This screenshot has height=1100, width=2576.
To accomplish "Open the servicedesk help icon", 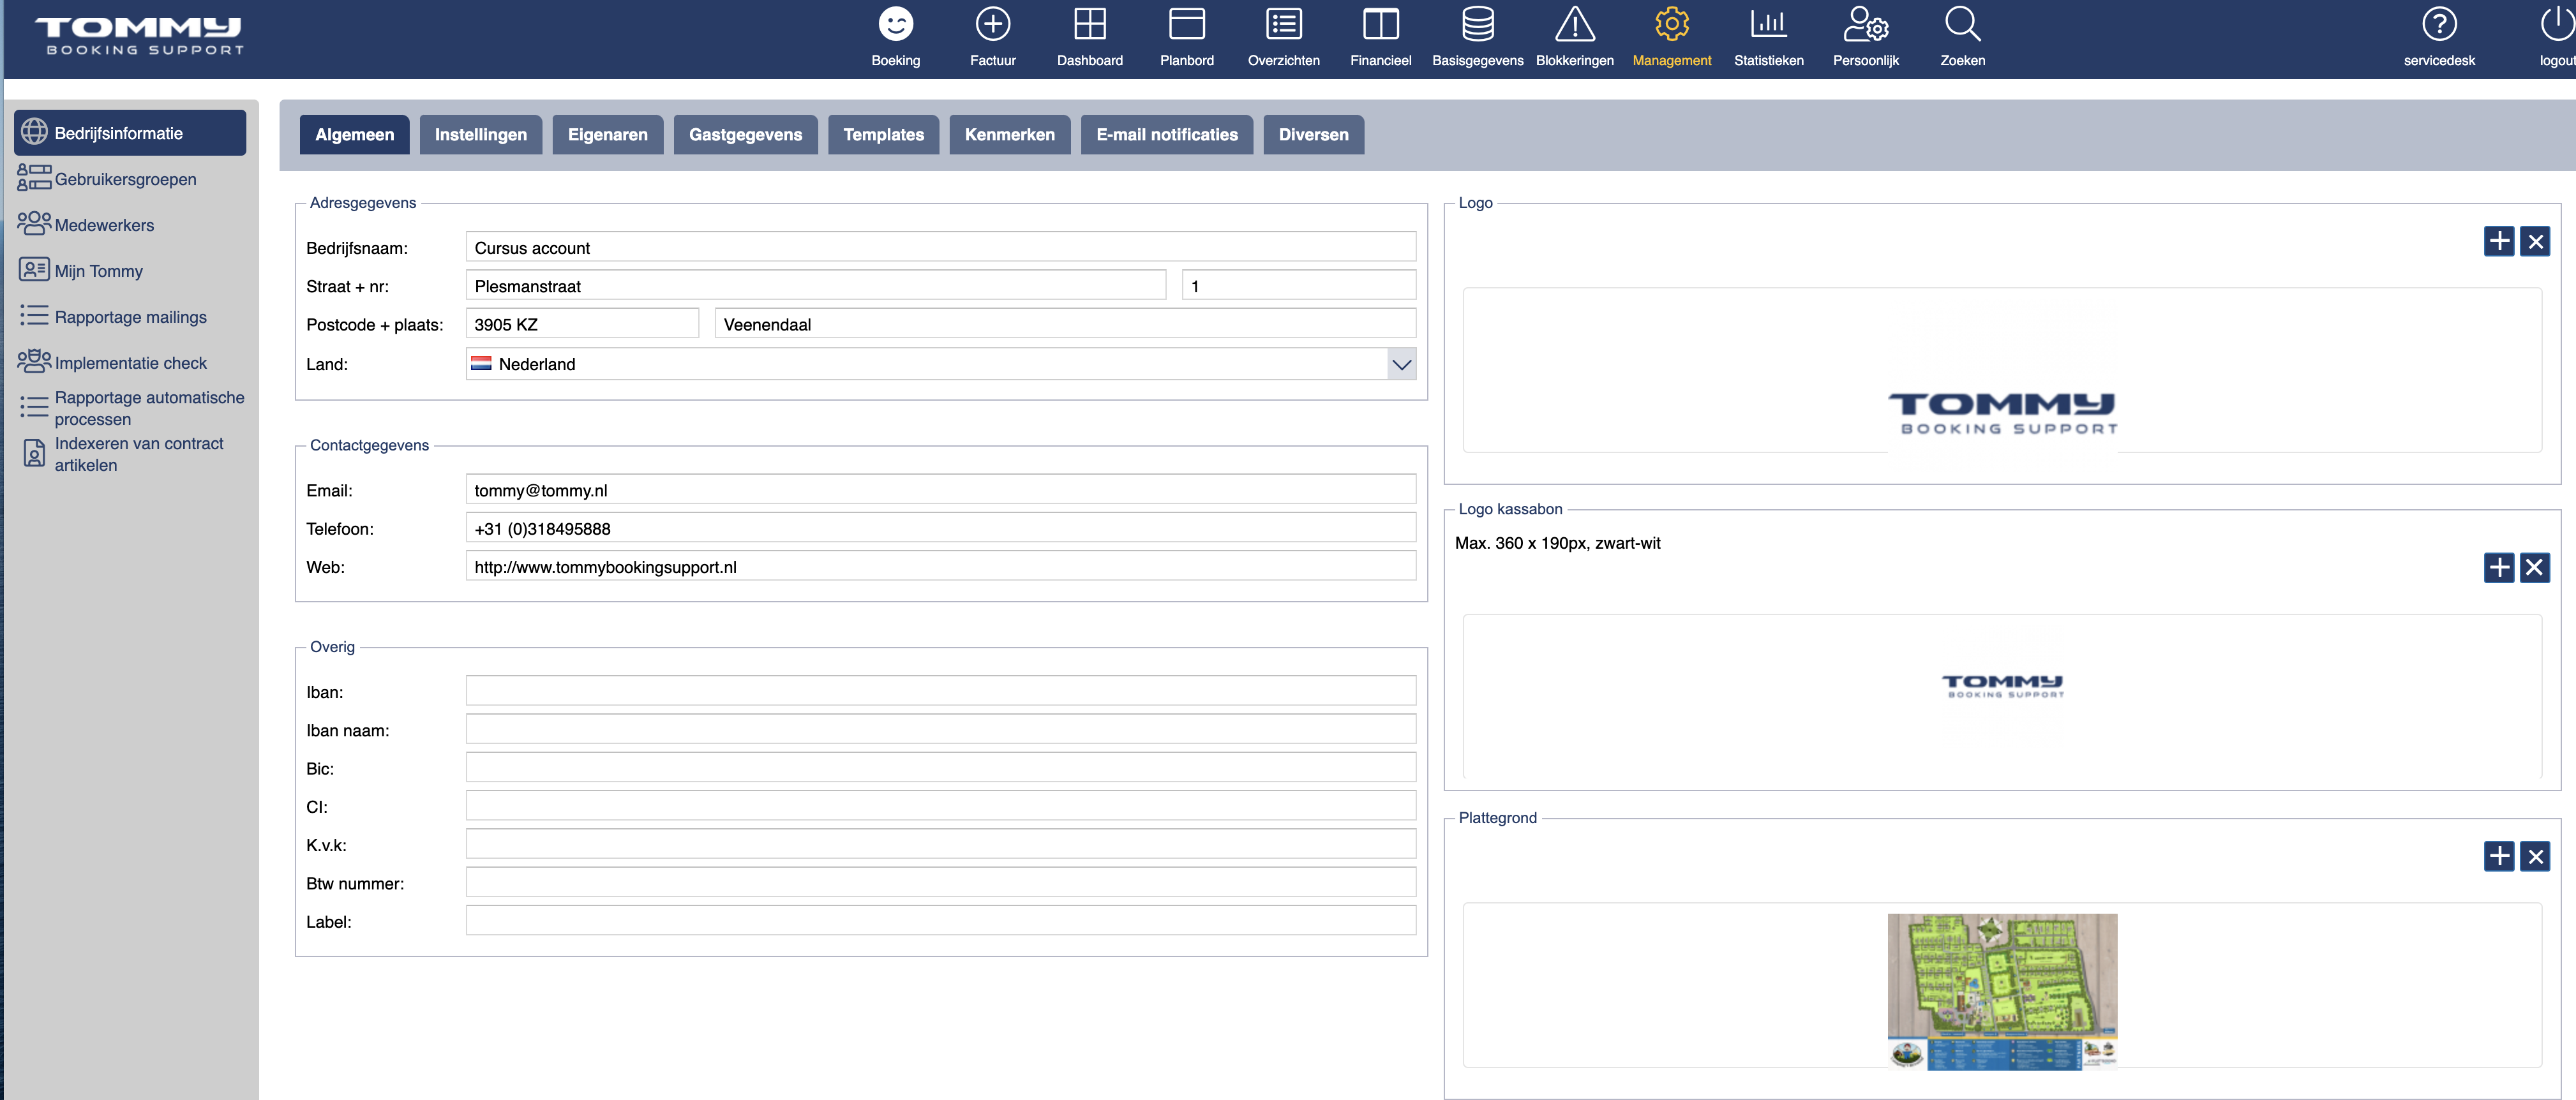I will coord(2439,24).
